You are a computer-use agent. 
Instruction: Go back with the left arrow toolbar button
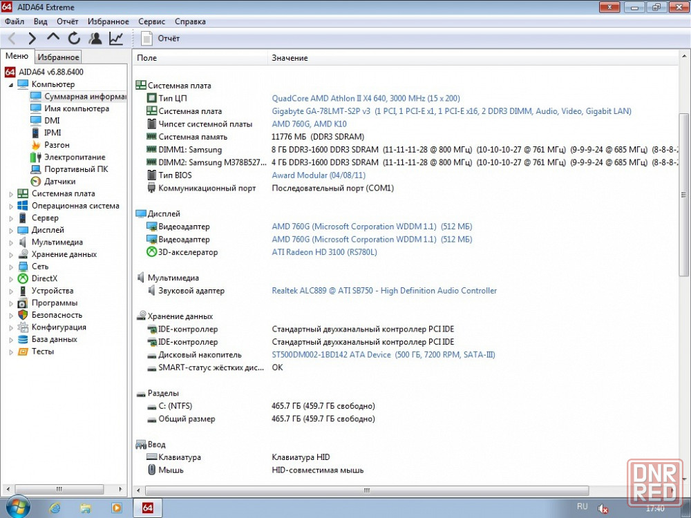(12, 39)
